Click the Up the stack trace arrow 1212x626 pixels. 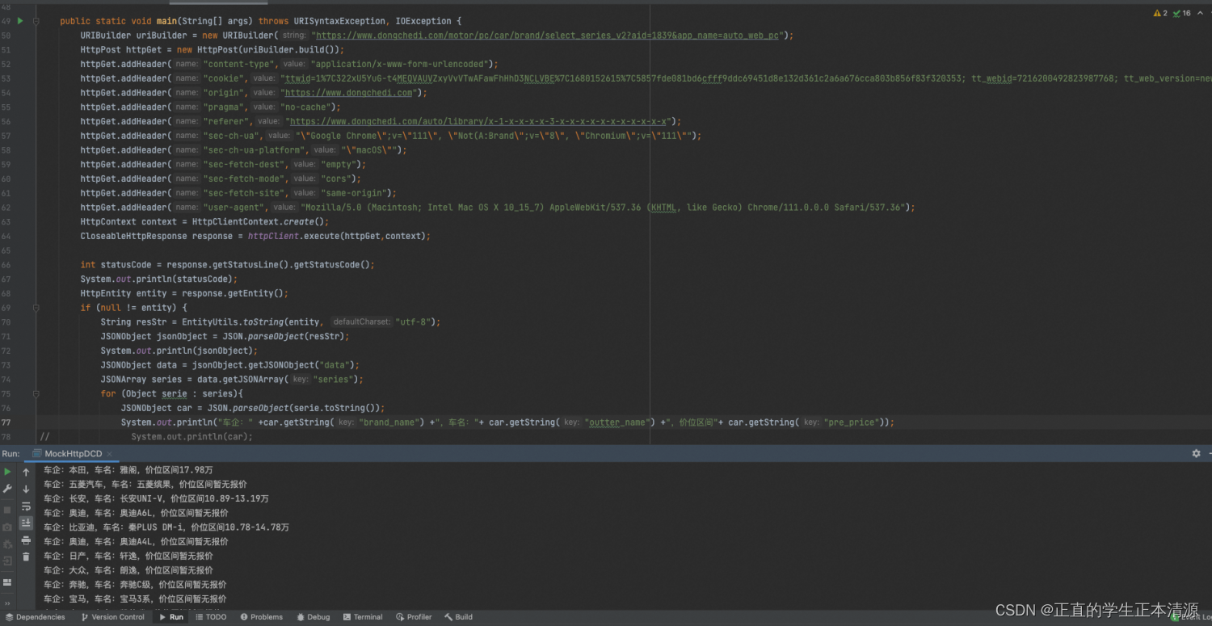26,472
